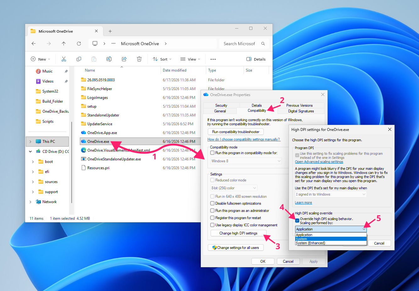
Task: Switch to the Security tab
Action: coord(221,105)
